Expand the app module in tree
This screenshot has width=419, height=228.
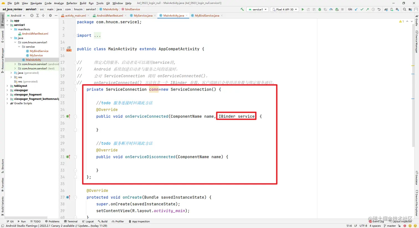click(x=7, y=21)
